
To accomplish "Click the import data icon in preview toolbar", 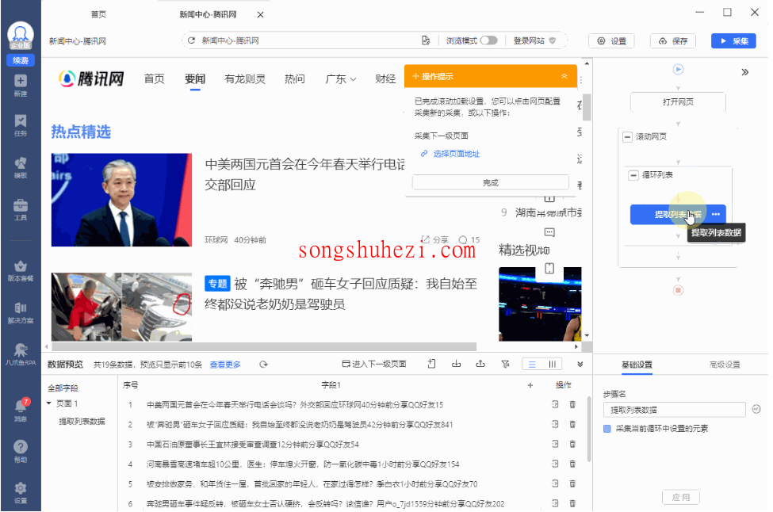I will (457, 364).
